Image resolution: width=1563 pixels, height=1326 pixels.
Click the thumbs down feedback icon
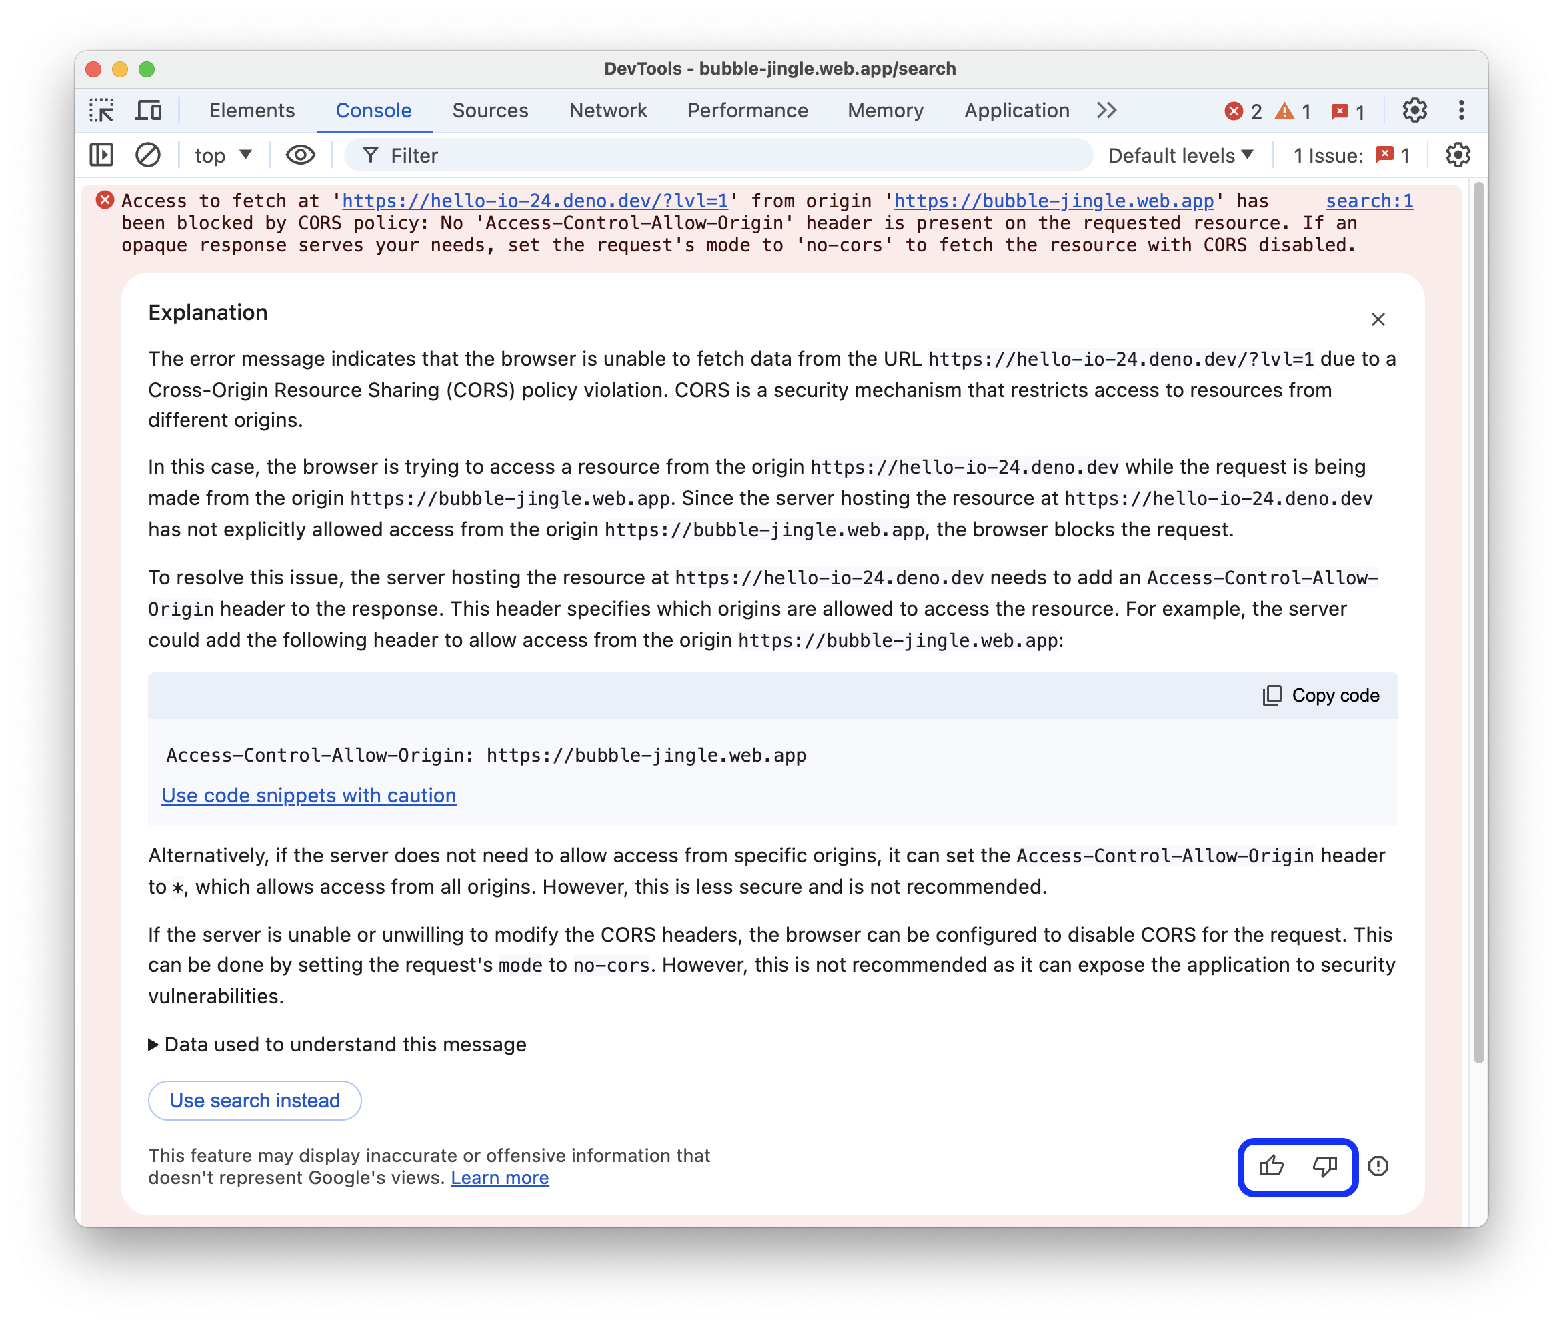click(x=1324, y=1165)
